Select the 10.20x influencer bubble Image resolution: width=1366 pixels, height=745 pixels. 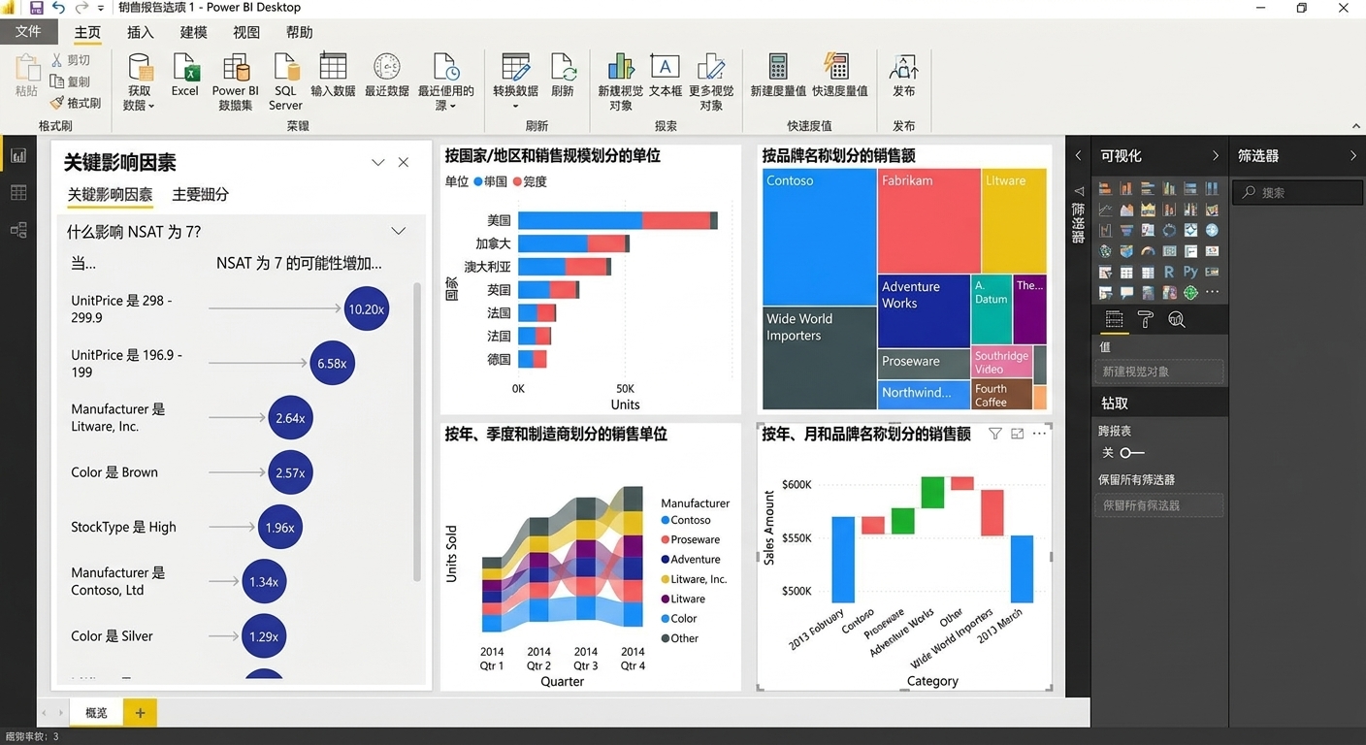366,308
